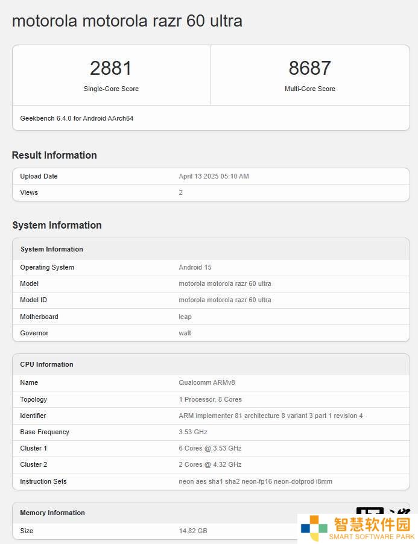Click the CPU Information table header
The width and height of the screenshot is (418, 544).
[x=47, y=364]
